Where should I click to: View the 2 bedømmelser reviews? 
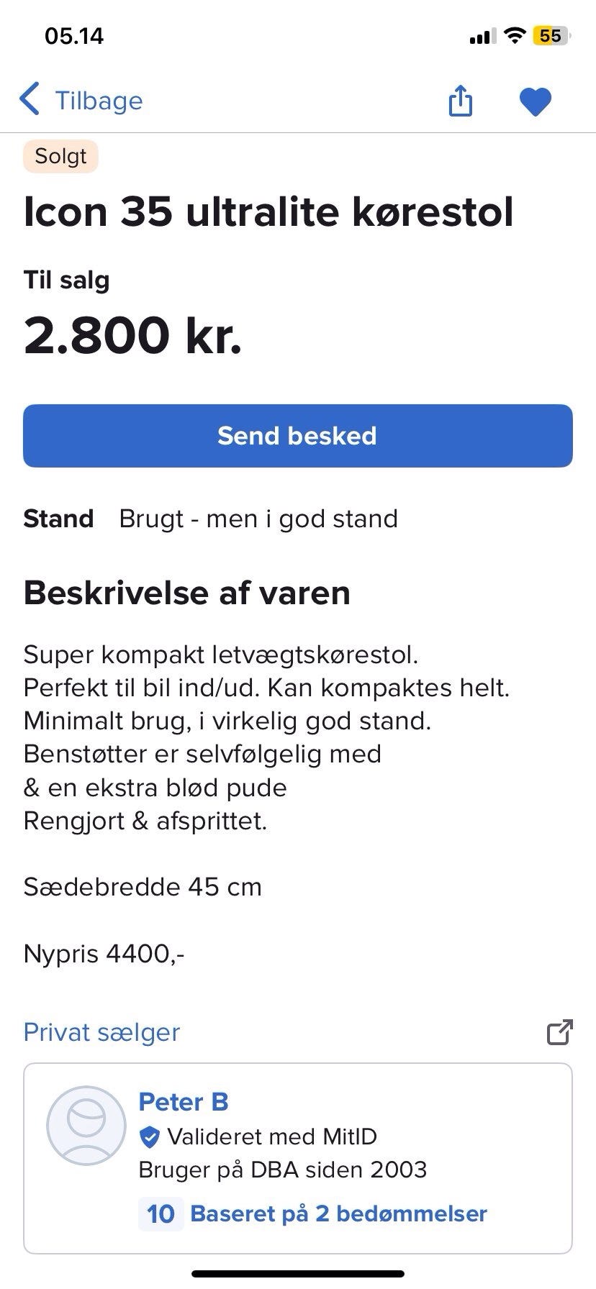coord(338,1213)
